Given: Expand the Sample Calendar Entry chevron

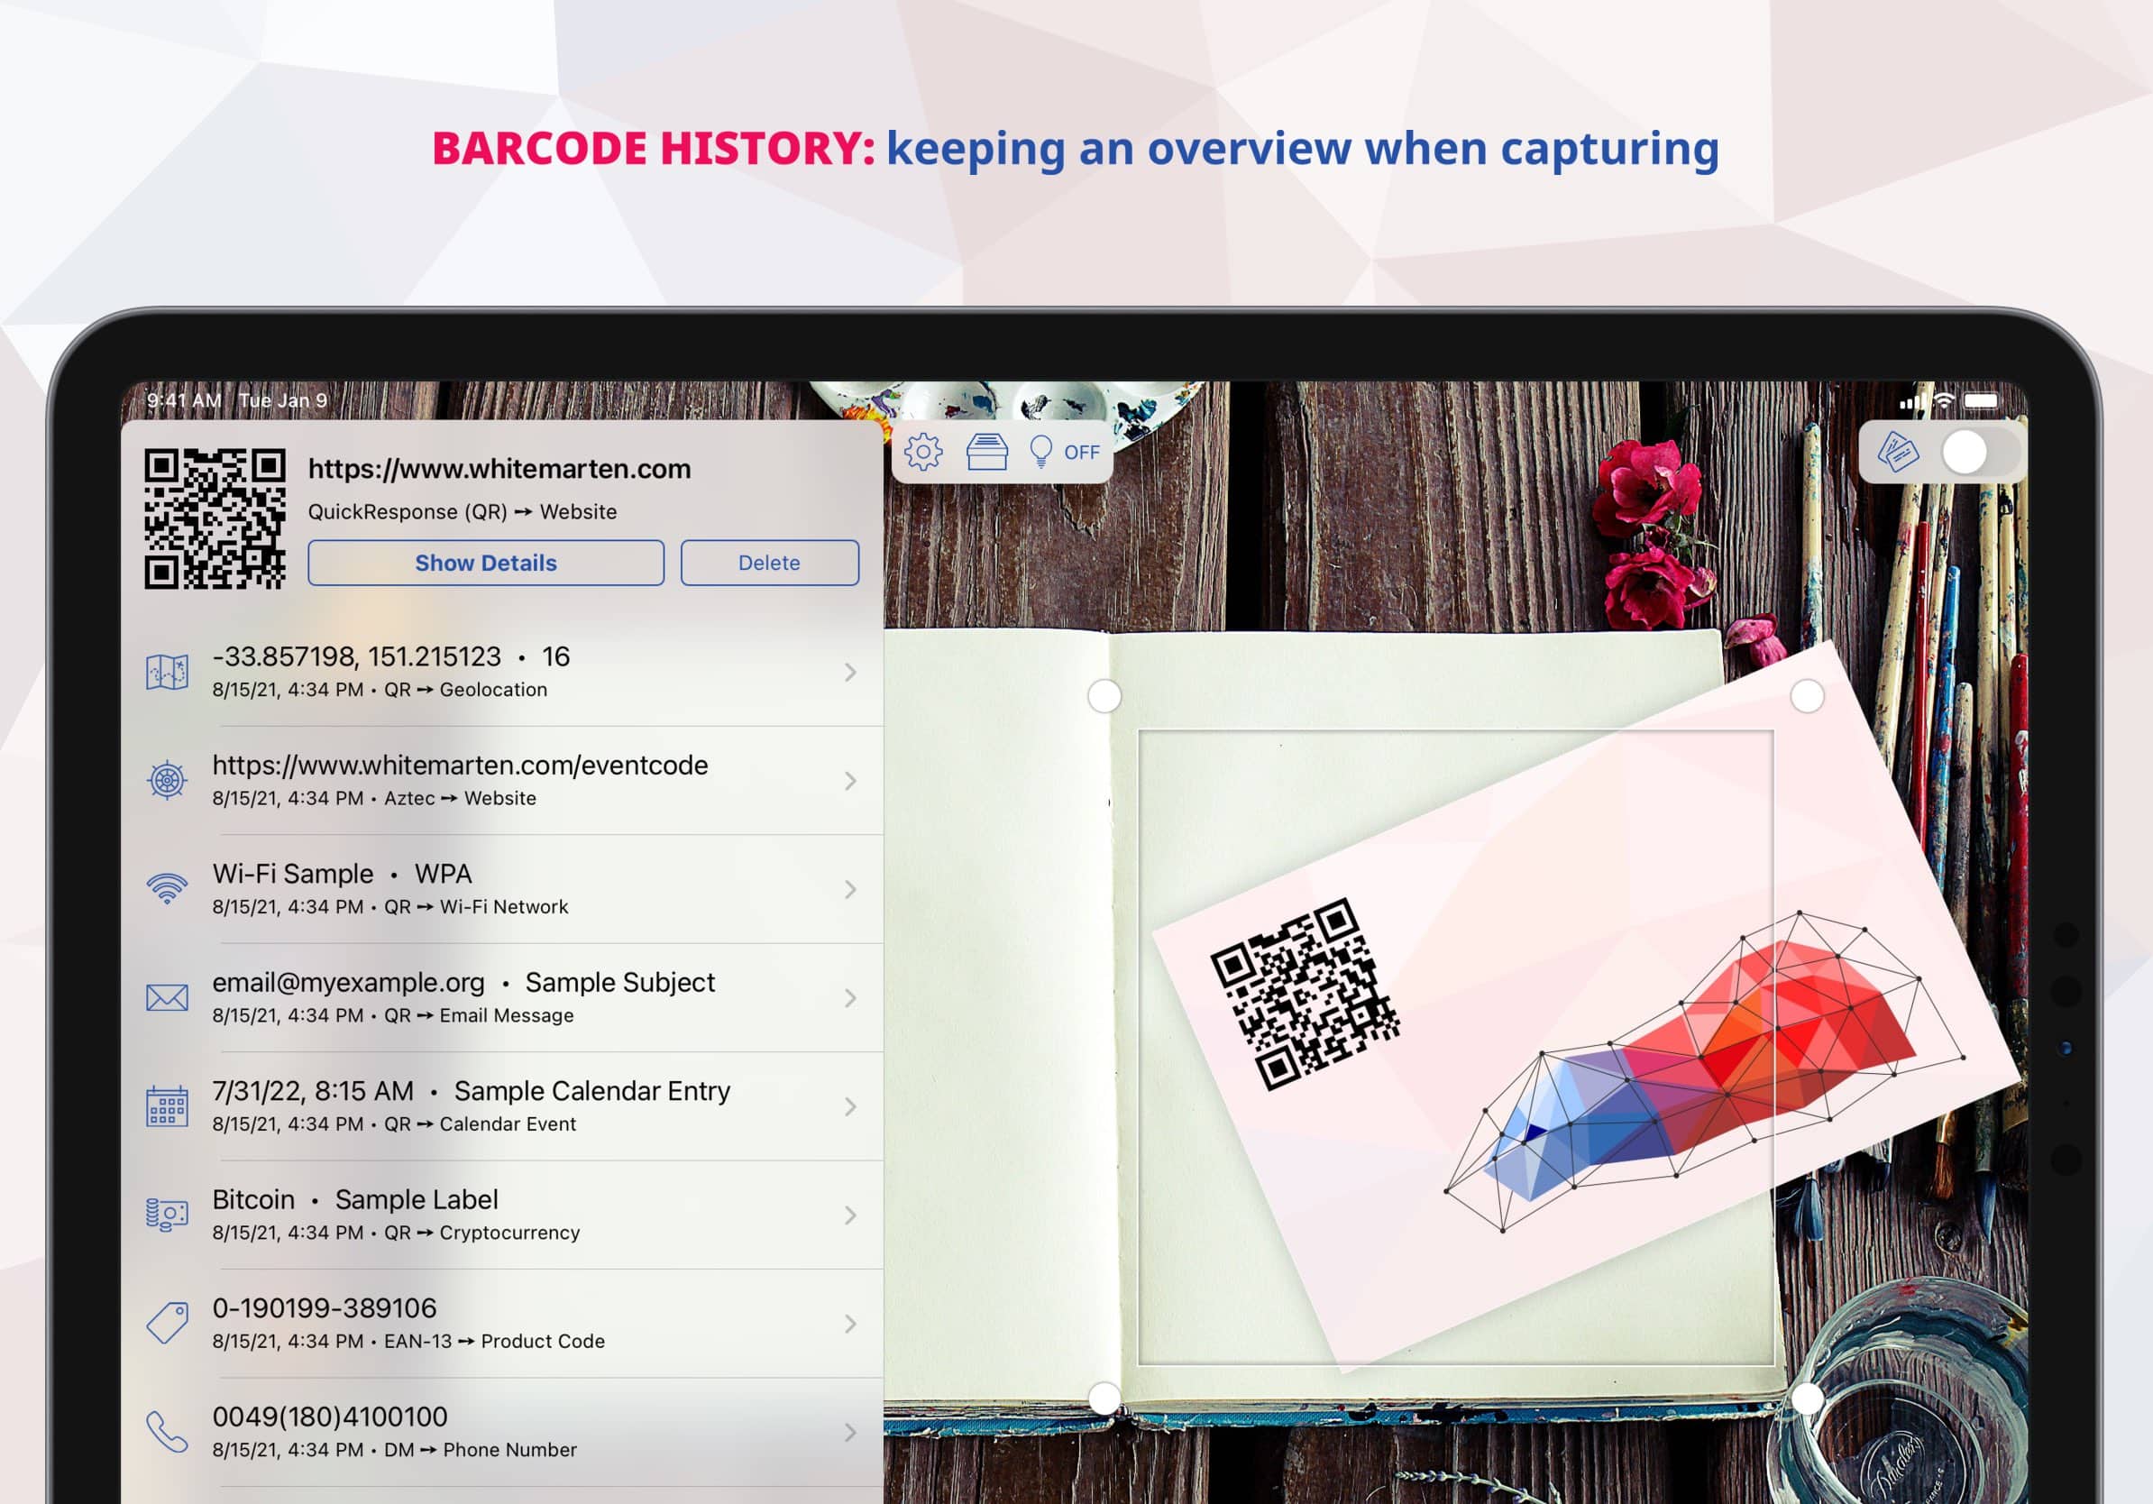Looking at the screenshot, I should [850, 1107].
